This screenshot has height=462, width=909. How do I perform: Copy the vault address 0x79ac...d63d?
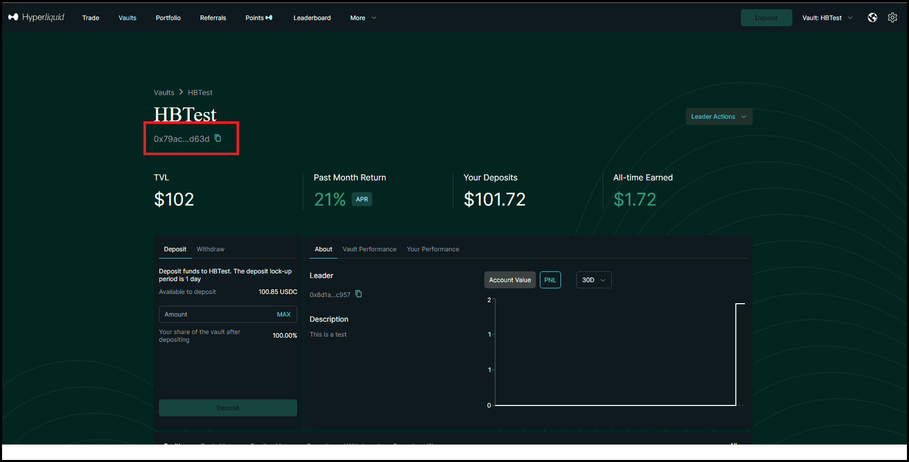tap(218, 138)
